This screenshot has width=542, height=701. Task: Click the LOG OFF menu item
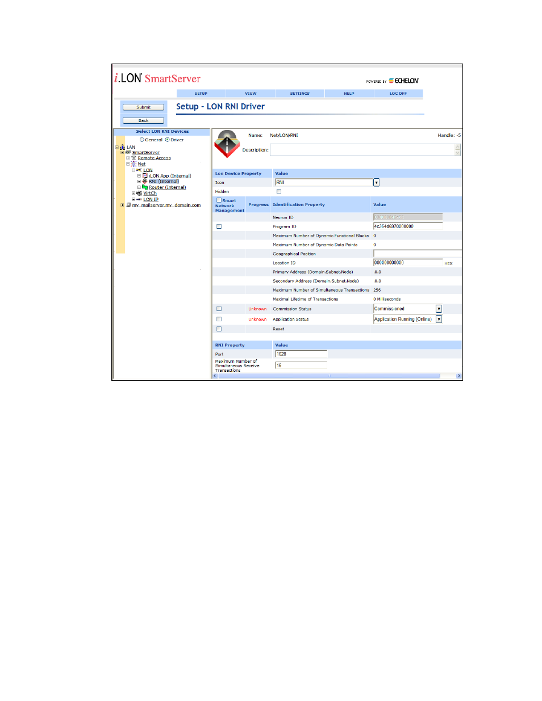(x=398, y=94)
